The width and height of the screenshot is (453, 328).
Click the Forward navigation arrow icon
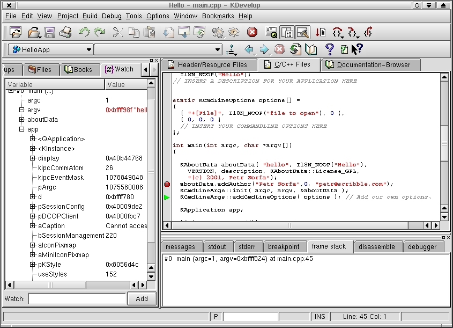(264, 50)
